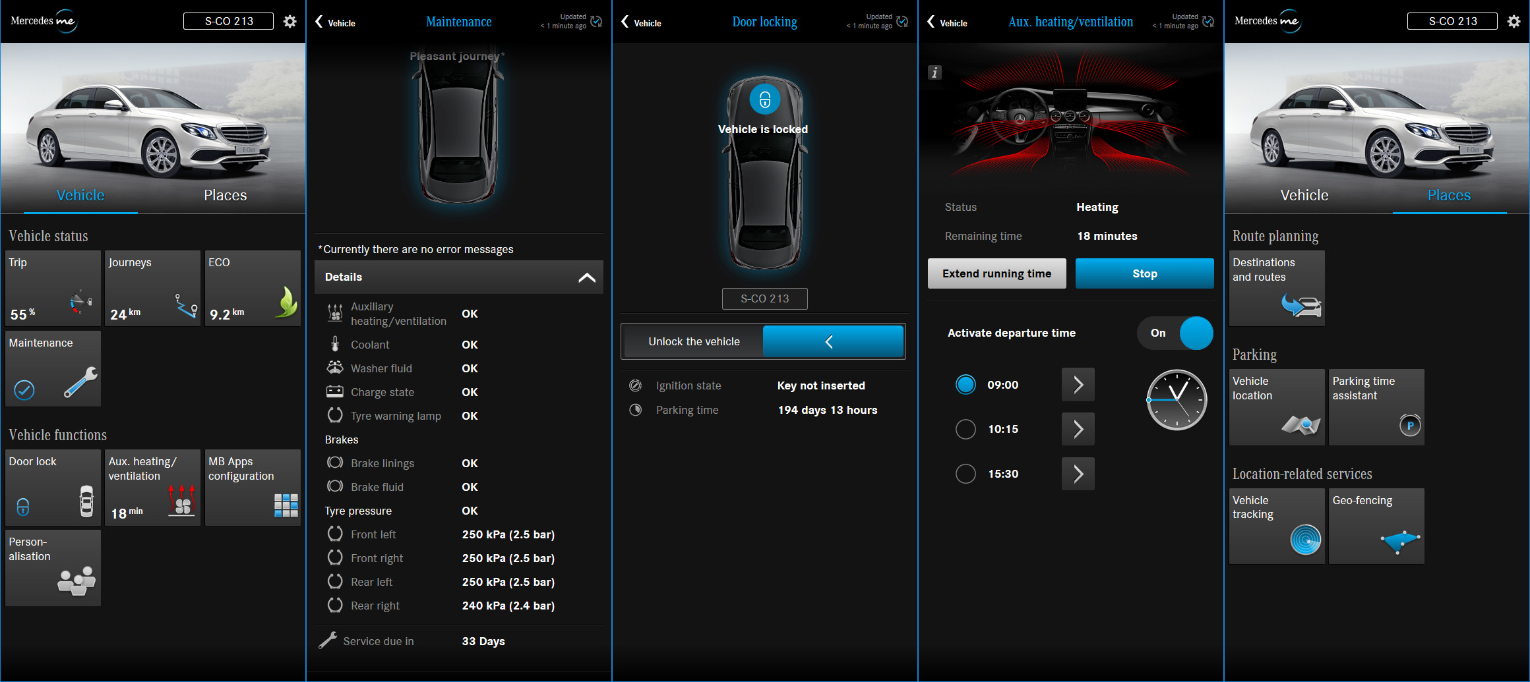The height and width of the screenshot is (682, 1530).
Task: Refresh the Door locking update icon
Action: [x=902, y=21]
